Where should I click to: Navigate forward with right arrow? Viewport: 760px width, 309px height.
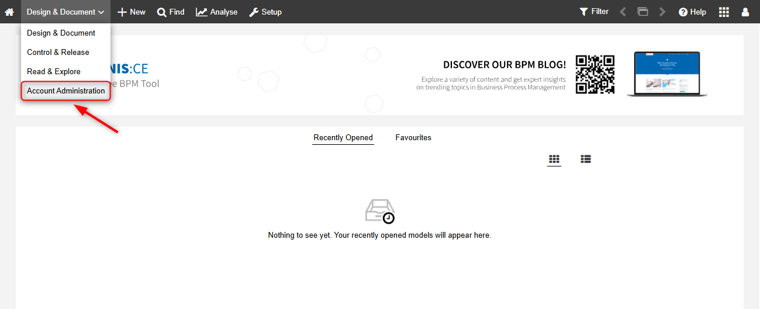click(x=662, y=12)
